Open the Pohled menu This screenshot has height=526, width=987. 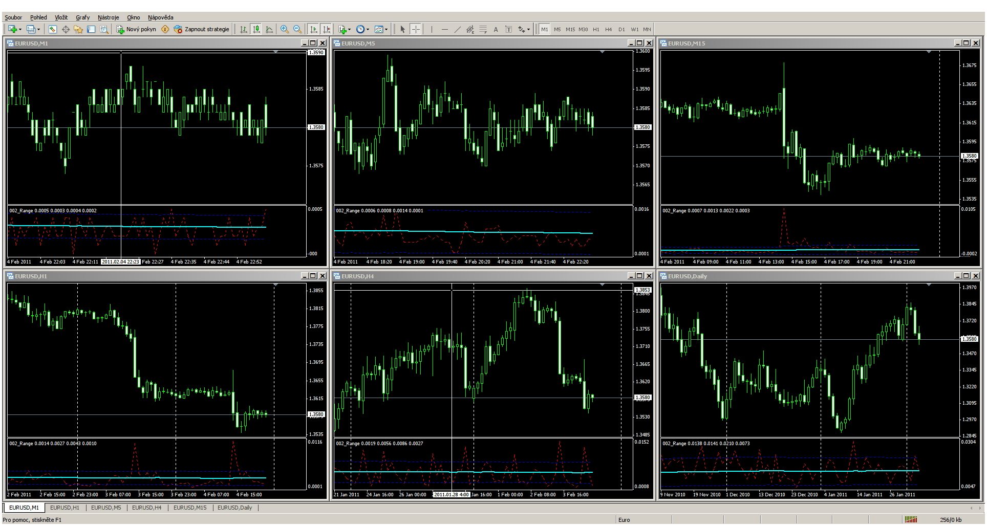(x=38, y=17)
